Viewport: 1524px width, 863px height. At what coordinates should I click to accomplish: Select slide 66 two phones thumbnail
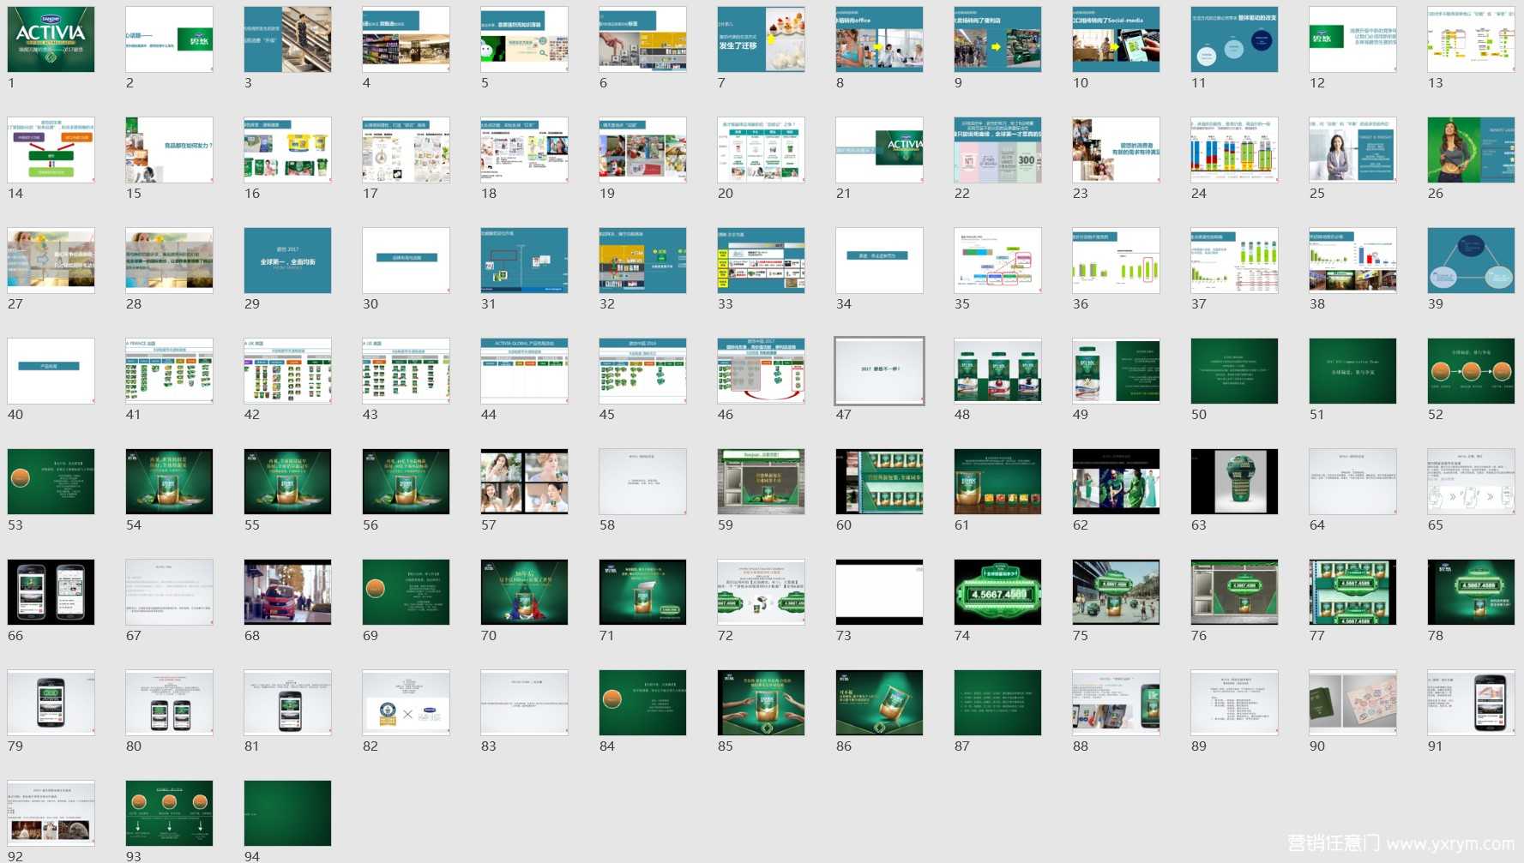(x=51, y=592)
